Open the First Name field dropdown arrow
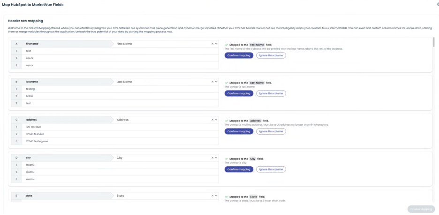Screen dimensions: 439x215 [216, 44]
